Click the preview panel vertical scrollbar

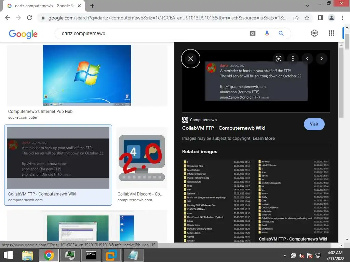pyautogui.click(x=341, y=83)
